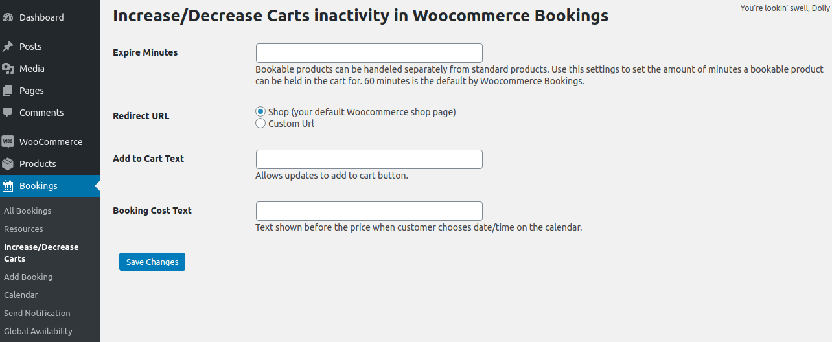Click the WooCommerce logo icon
Viewport: 832px width, 342px height.
[x=8, y=142]
